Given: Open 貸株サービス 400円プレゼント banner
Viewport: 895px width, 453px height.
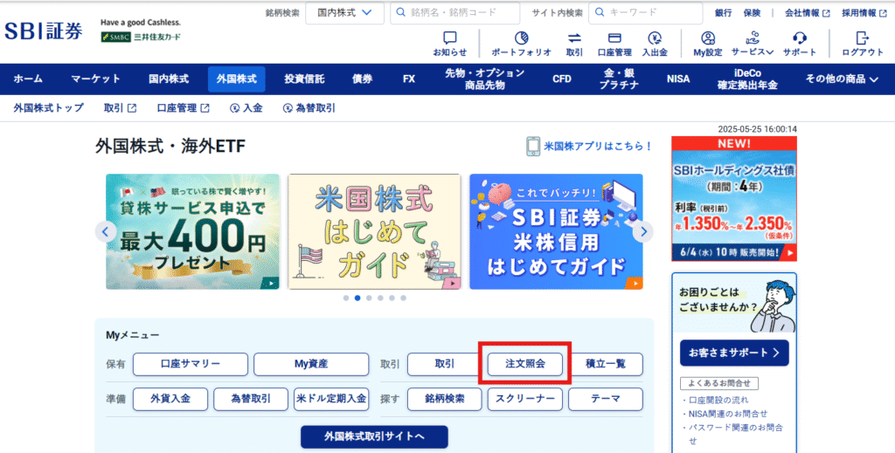Looking at the screenshot, I should (x=192, y=232).
